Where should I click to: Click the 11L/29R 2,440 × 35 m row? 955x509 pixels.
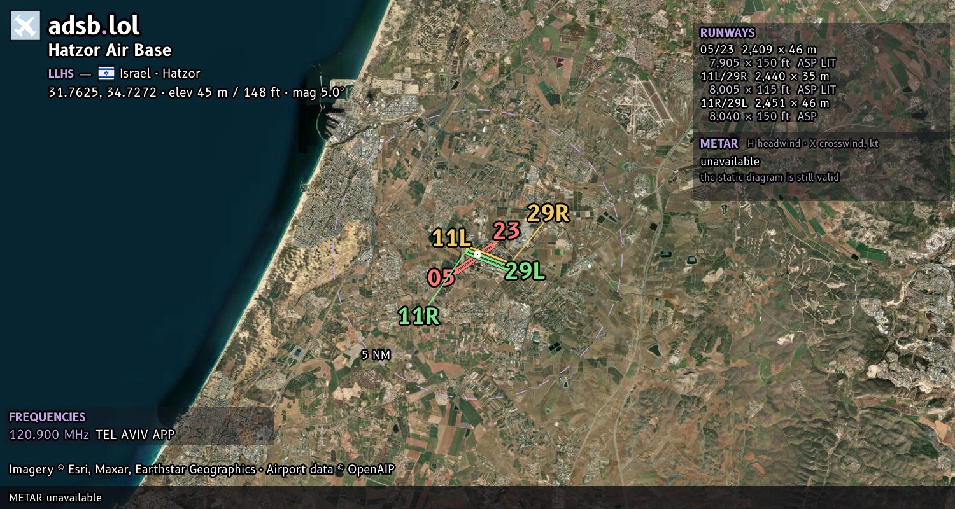[x=765, y=76]
